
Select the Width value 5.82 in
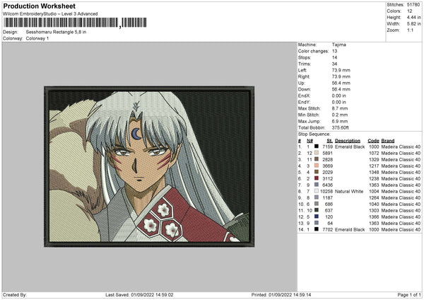tap(413, 24)
